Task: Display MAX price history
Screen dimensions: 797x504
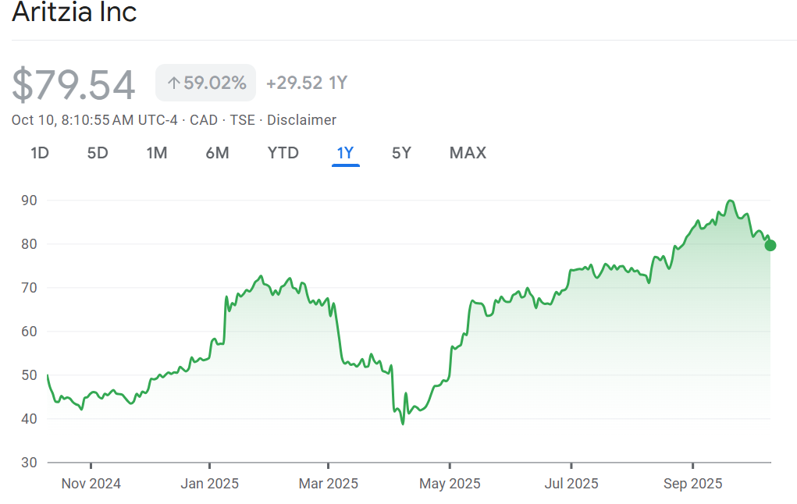Action: click(468, 153)
